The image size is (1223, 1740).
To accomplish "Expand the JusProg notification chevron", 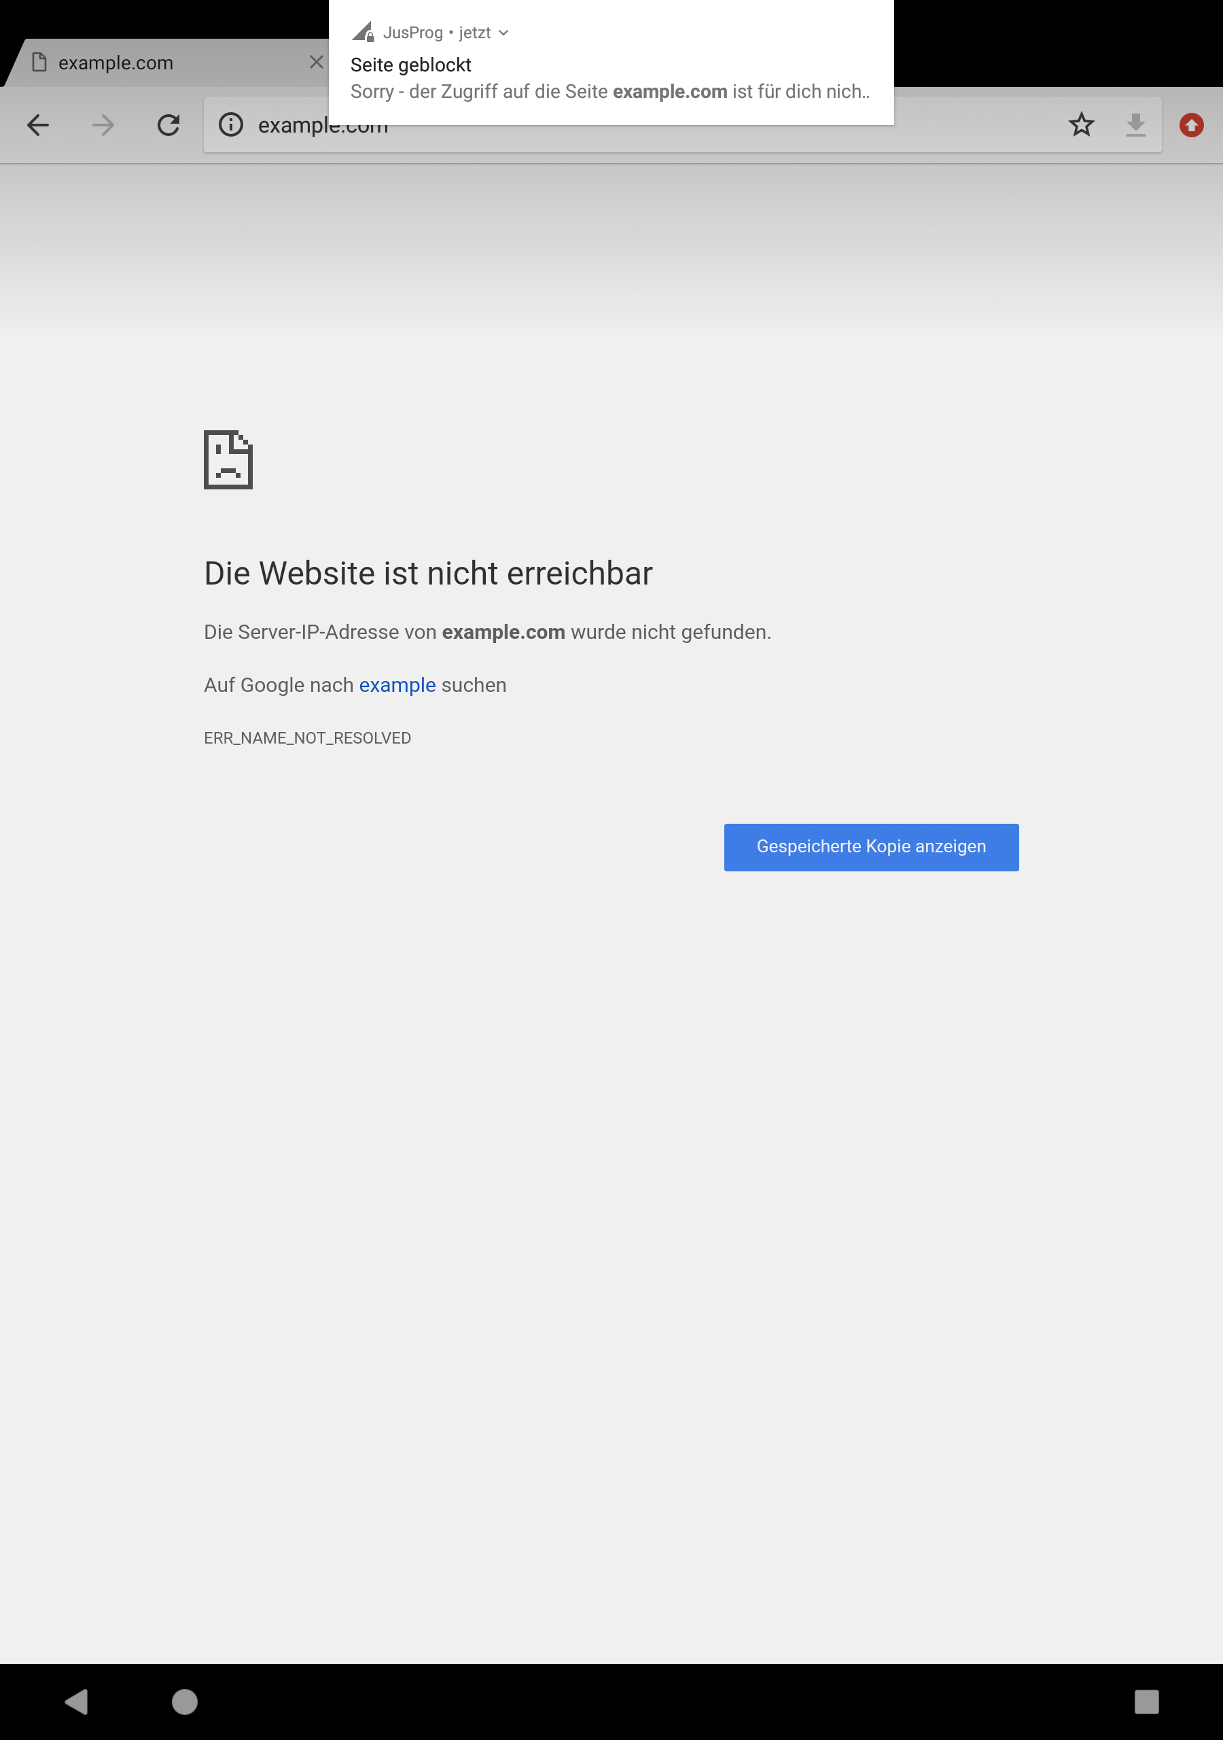I will 503,33.
